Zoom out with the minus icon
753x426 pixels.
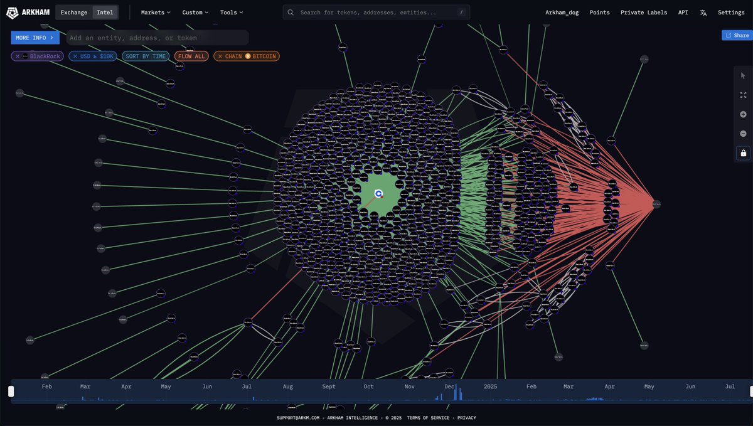[x=744, y=134]
